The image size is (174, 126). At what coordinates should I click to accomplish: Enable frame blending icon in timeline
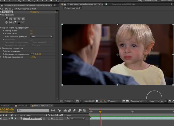(x=70, y=110)
